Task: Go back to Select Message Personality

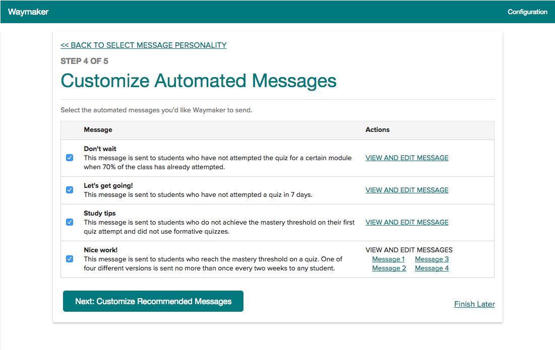Action: coord(143,45)
